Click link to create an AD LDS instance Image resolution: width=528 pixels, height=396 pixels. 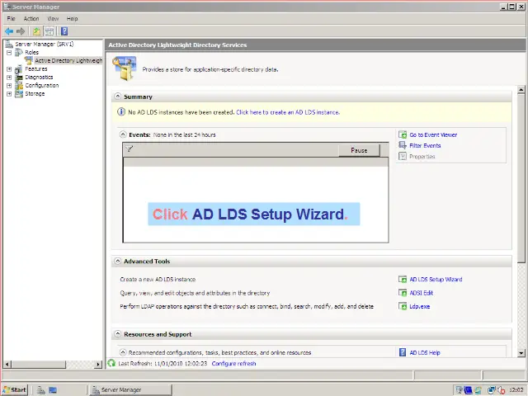click(288, 112)
